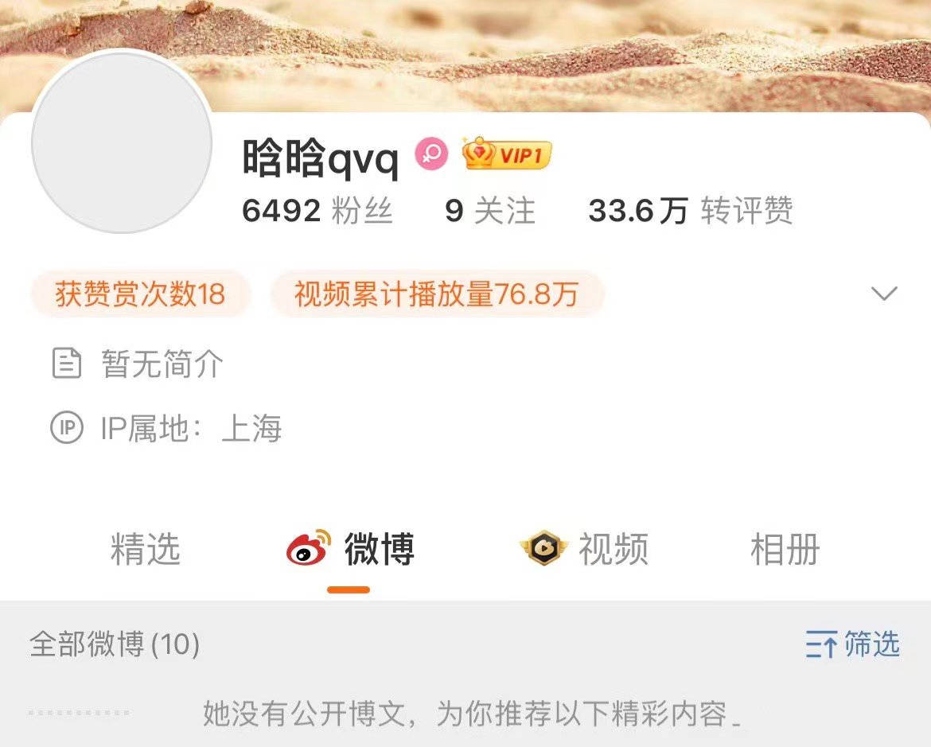Tap the 视频累计播放量76.8万 tag
Viewport: 931px width, 747px height.
[x=437, y=294]
